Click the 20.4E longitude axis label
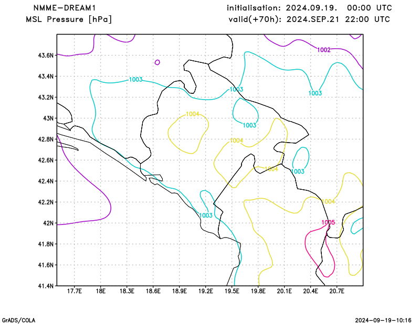 point(311,291)
